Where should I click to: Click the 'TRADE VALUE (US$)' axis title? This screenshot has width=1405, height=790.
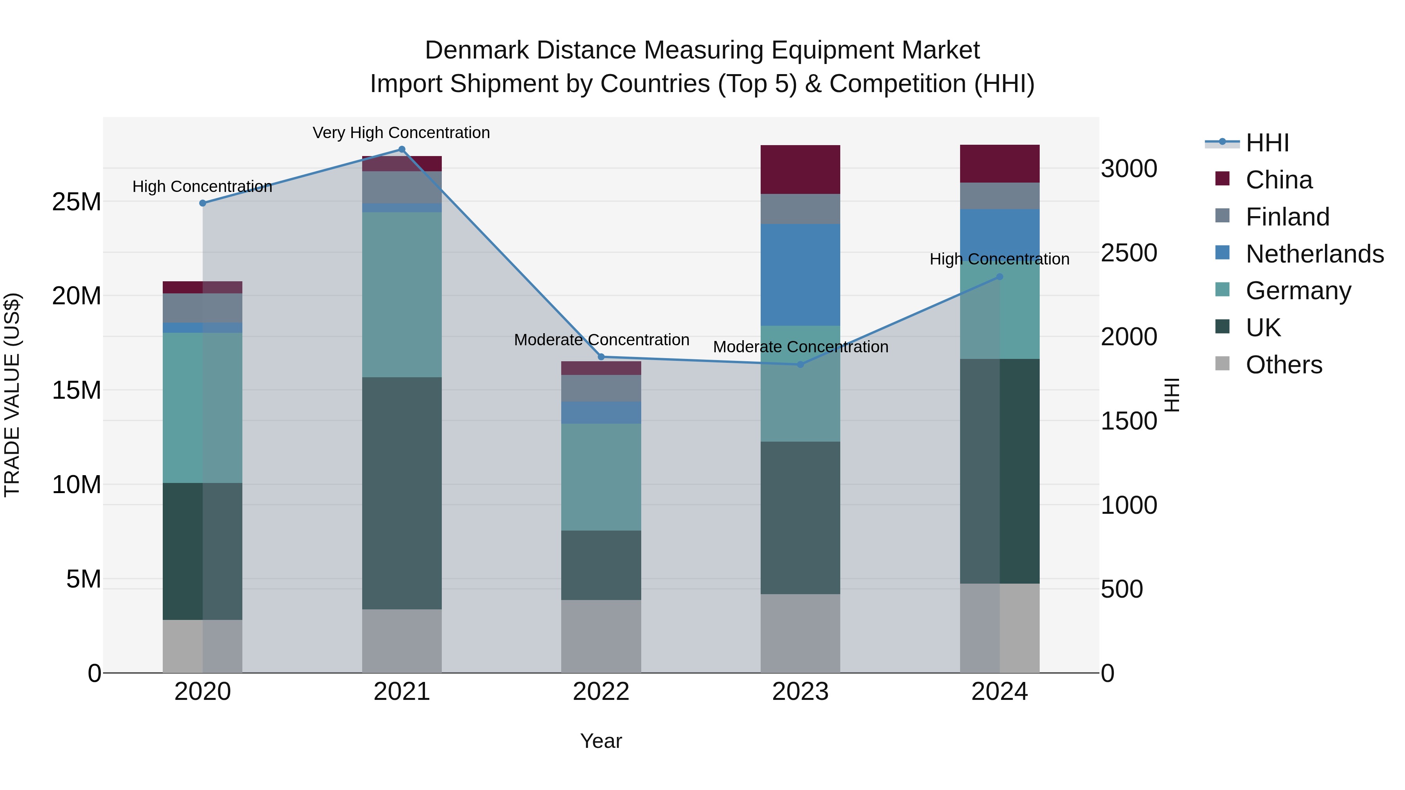click(12, 395)
